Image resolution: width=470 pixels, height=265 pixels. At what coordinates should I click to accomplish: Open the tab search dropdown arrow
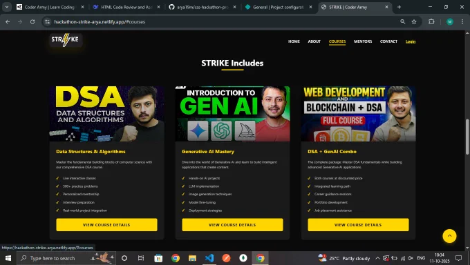(x=7, y=7)
